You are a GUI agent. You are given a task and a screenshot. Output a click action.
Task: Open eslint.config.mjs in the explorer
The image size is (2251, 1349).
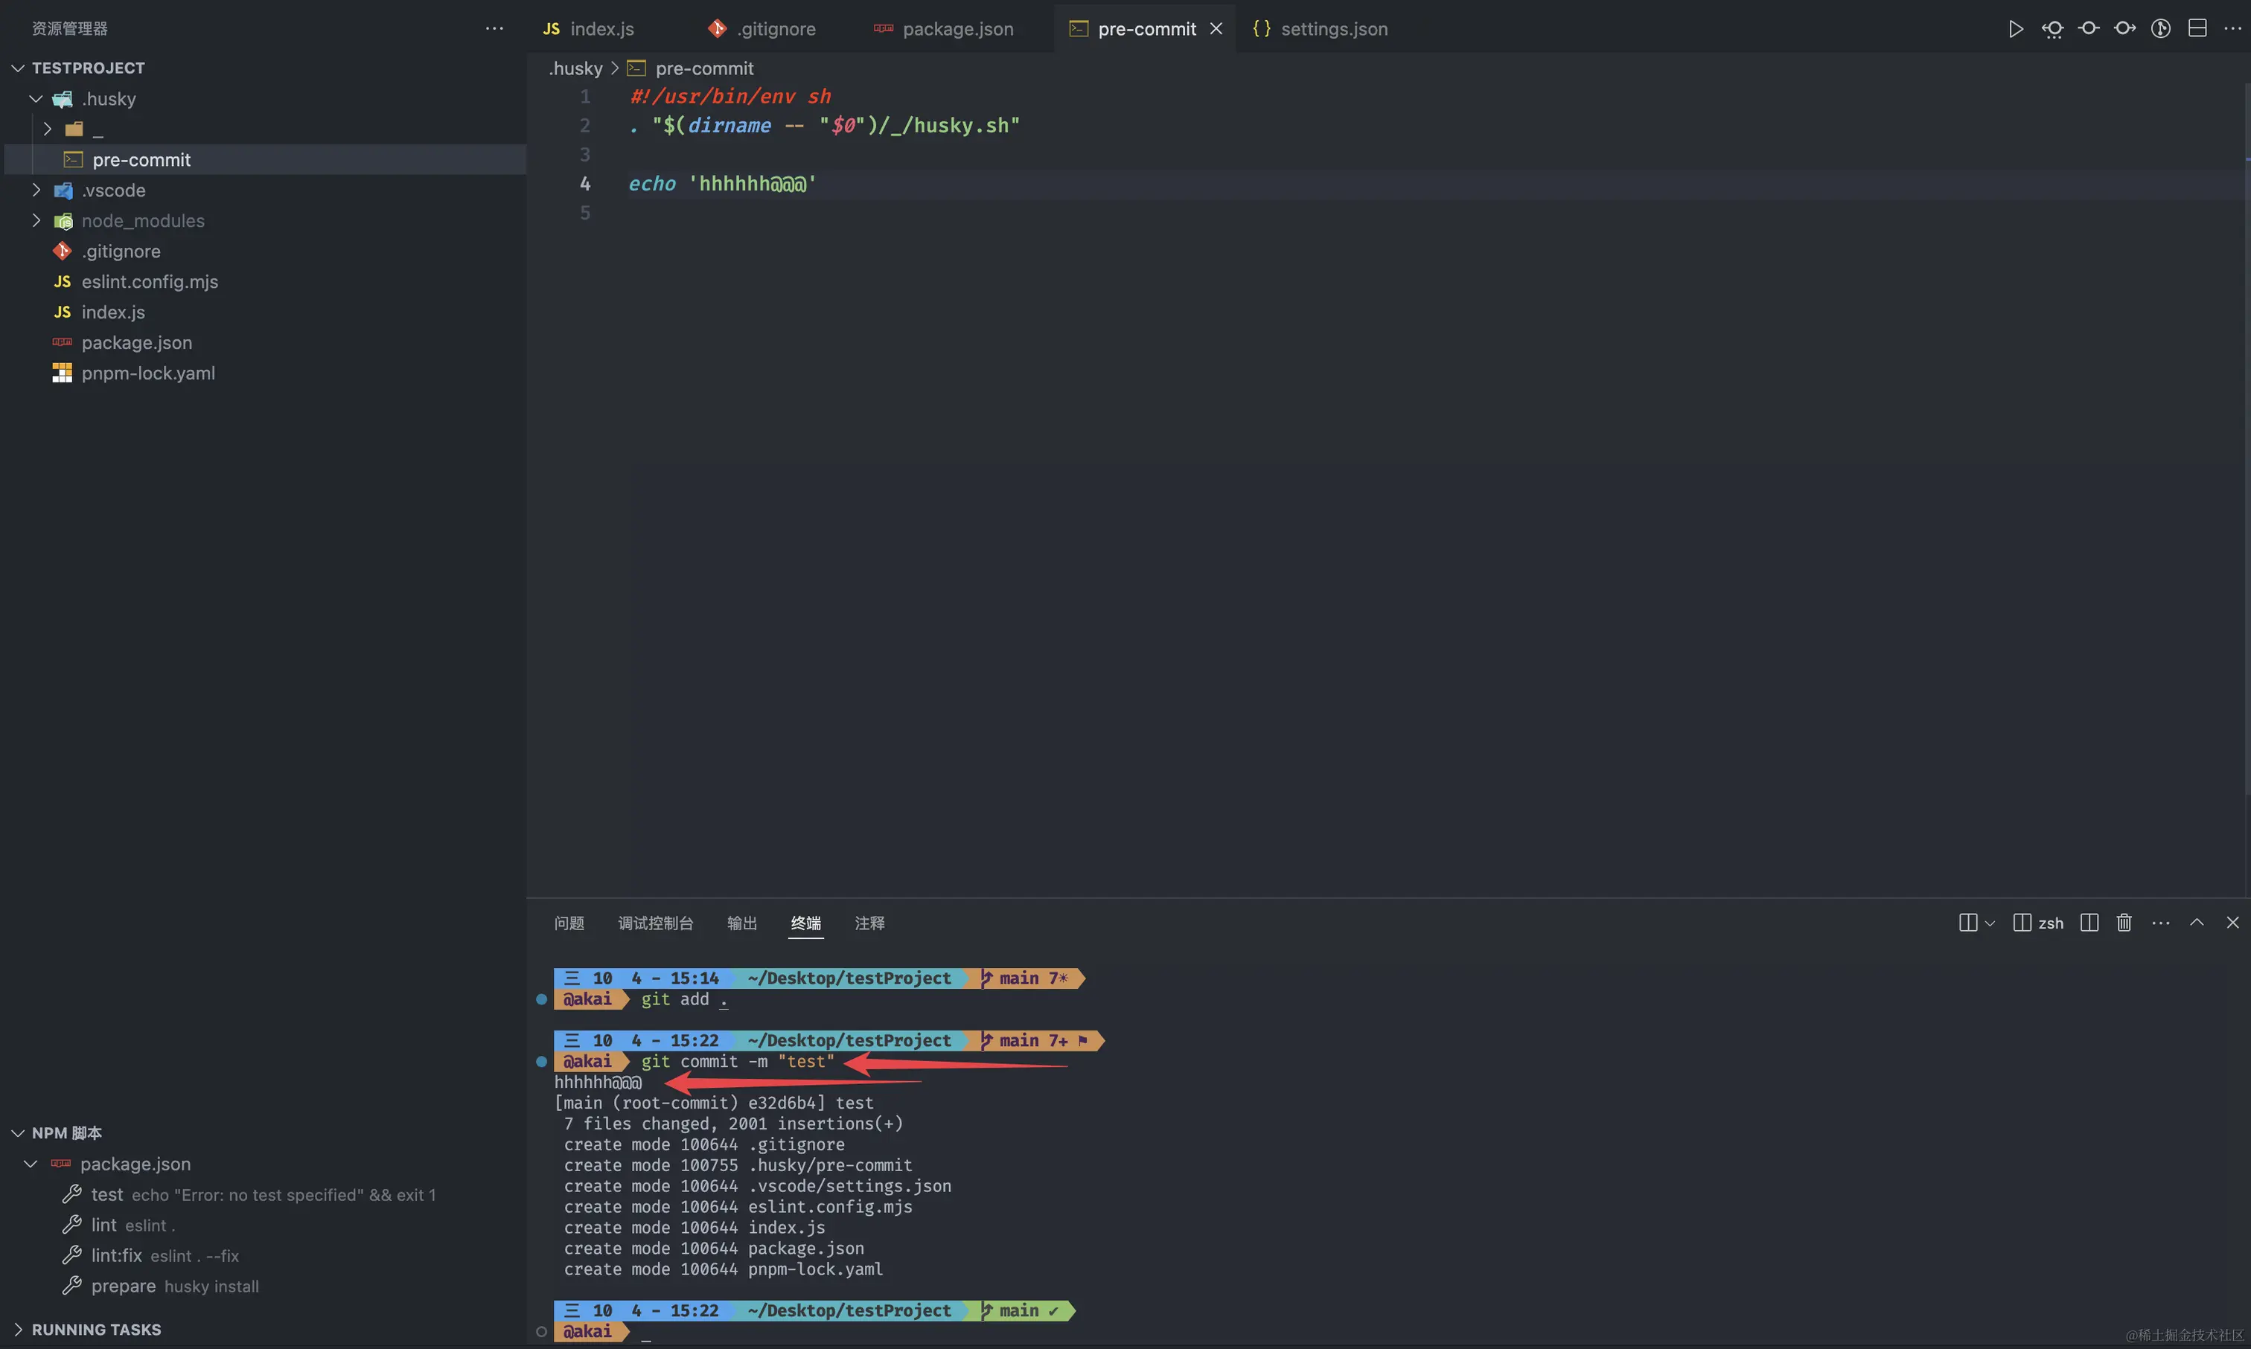tap(149, 282)
